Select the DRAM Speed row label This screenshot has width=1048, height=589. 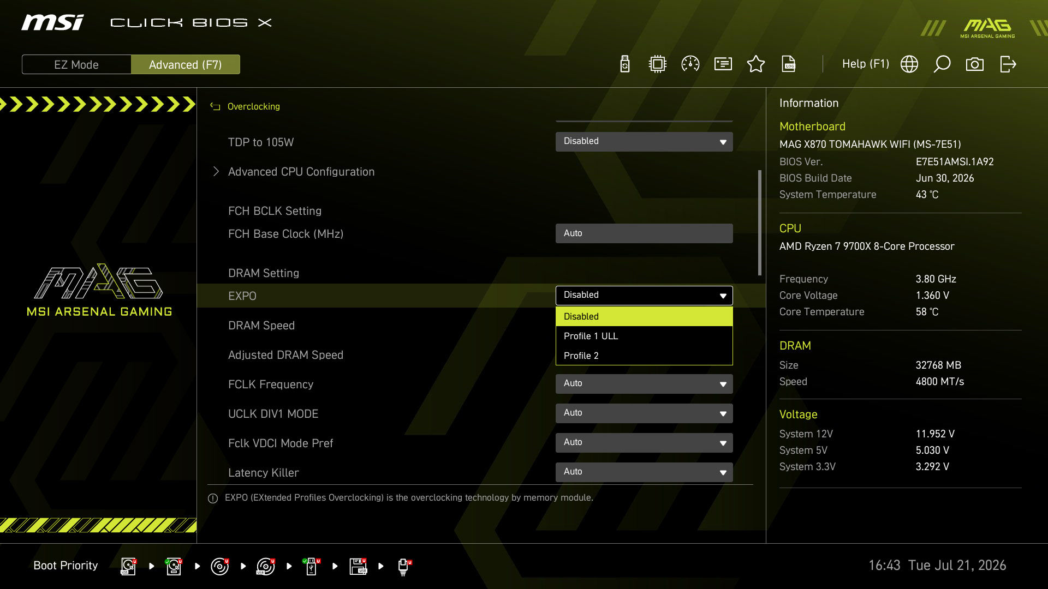coord(261,326)
